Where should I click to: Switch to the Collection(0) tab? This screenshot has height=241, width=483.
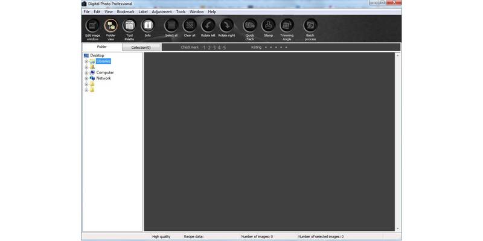[x=141, y=47]
